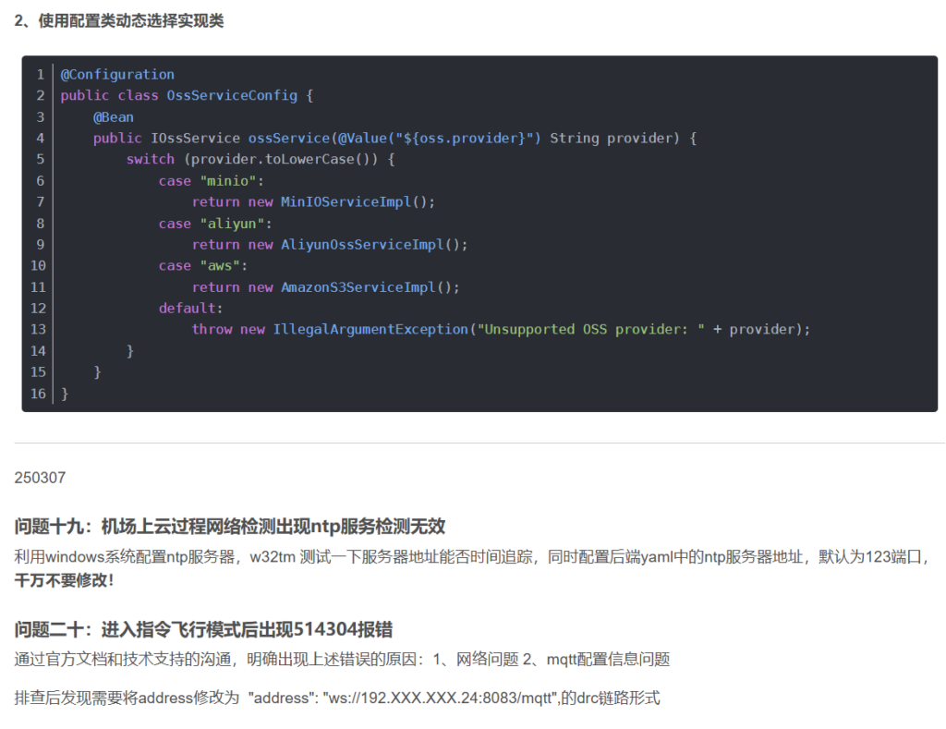
Task: Click line number 16 in code gutter
Action: [38, 394]
